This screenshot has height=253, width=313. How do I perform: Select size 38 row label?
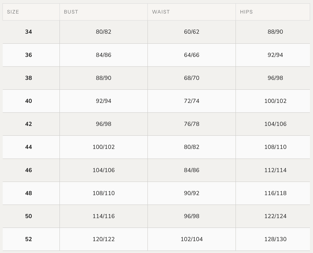click(x=28, y=78)
